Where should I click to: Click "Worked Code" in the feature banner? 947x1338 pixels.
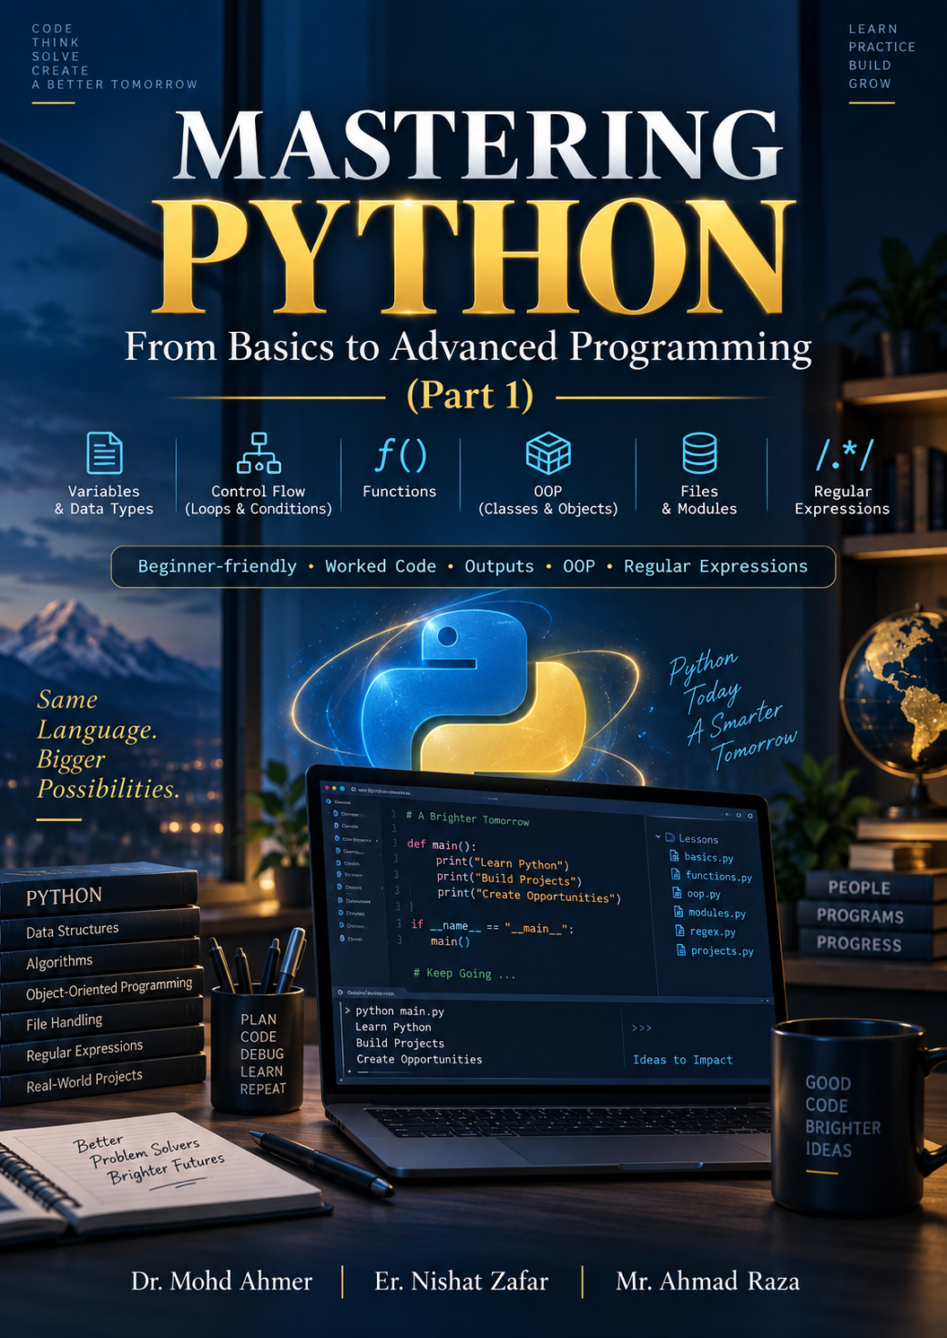pos(381,566)
